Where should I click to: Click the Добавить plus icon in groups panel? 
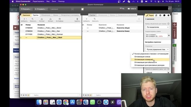tap(87, 19)
